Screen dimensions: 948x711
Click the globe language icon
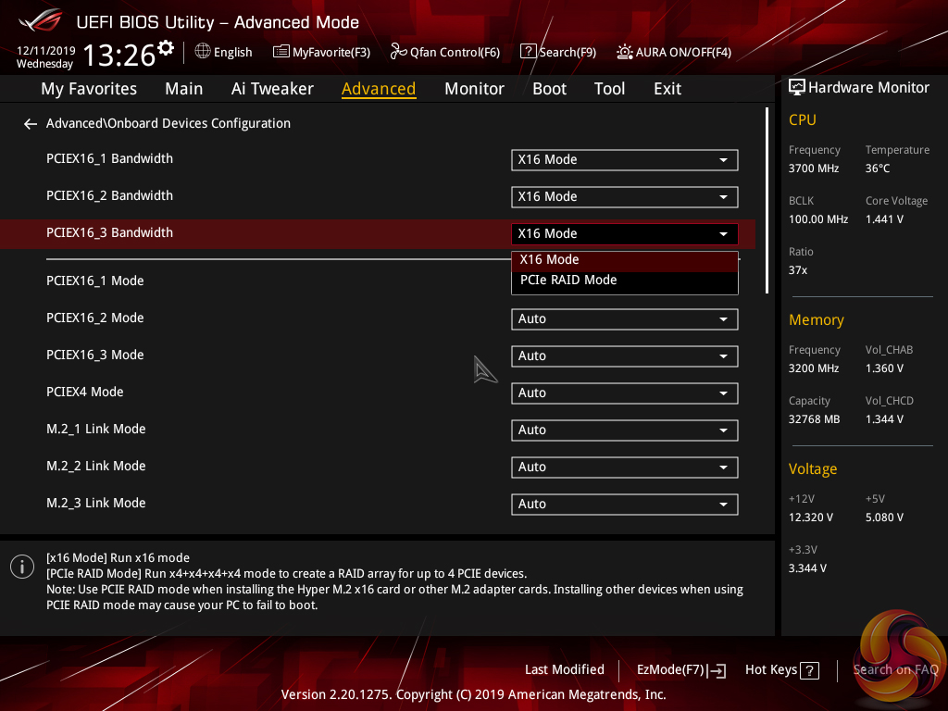coord(203,52)
